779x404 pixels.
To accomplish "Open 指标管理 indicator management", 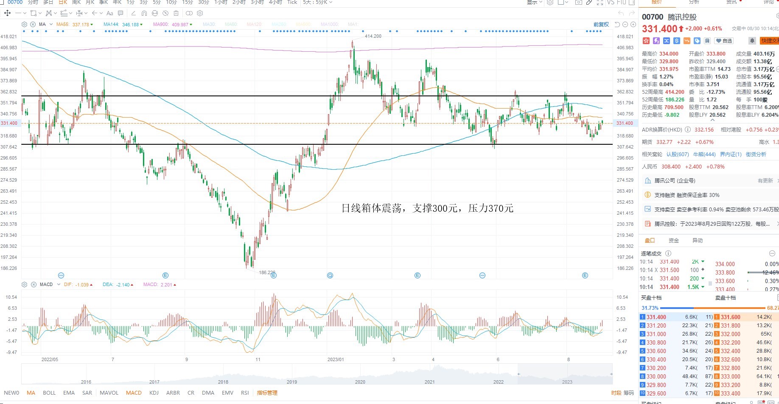I will [x=267, y=393].
